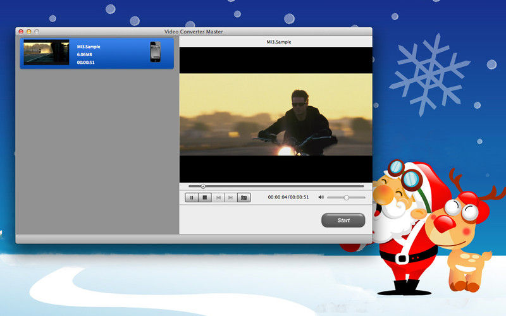Click the 00:00:04/00:00:51 time counter
The image size is (506, 316).
[x=288, y=197]
